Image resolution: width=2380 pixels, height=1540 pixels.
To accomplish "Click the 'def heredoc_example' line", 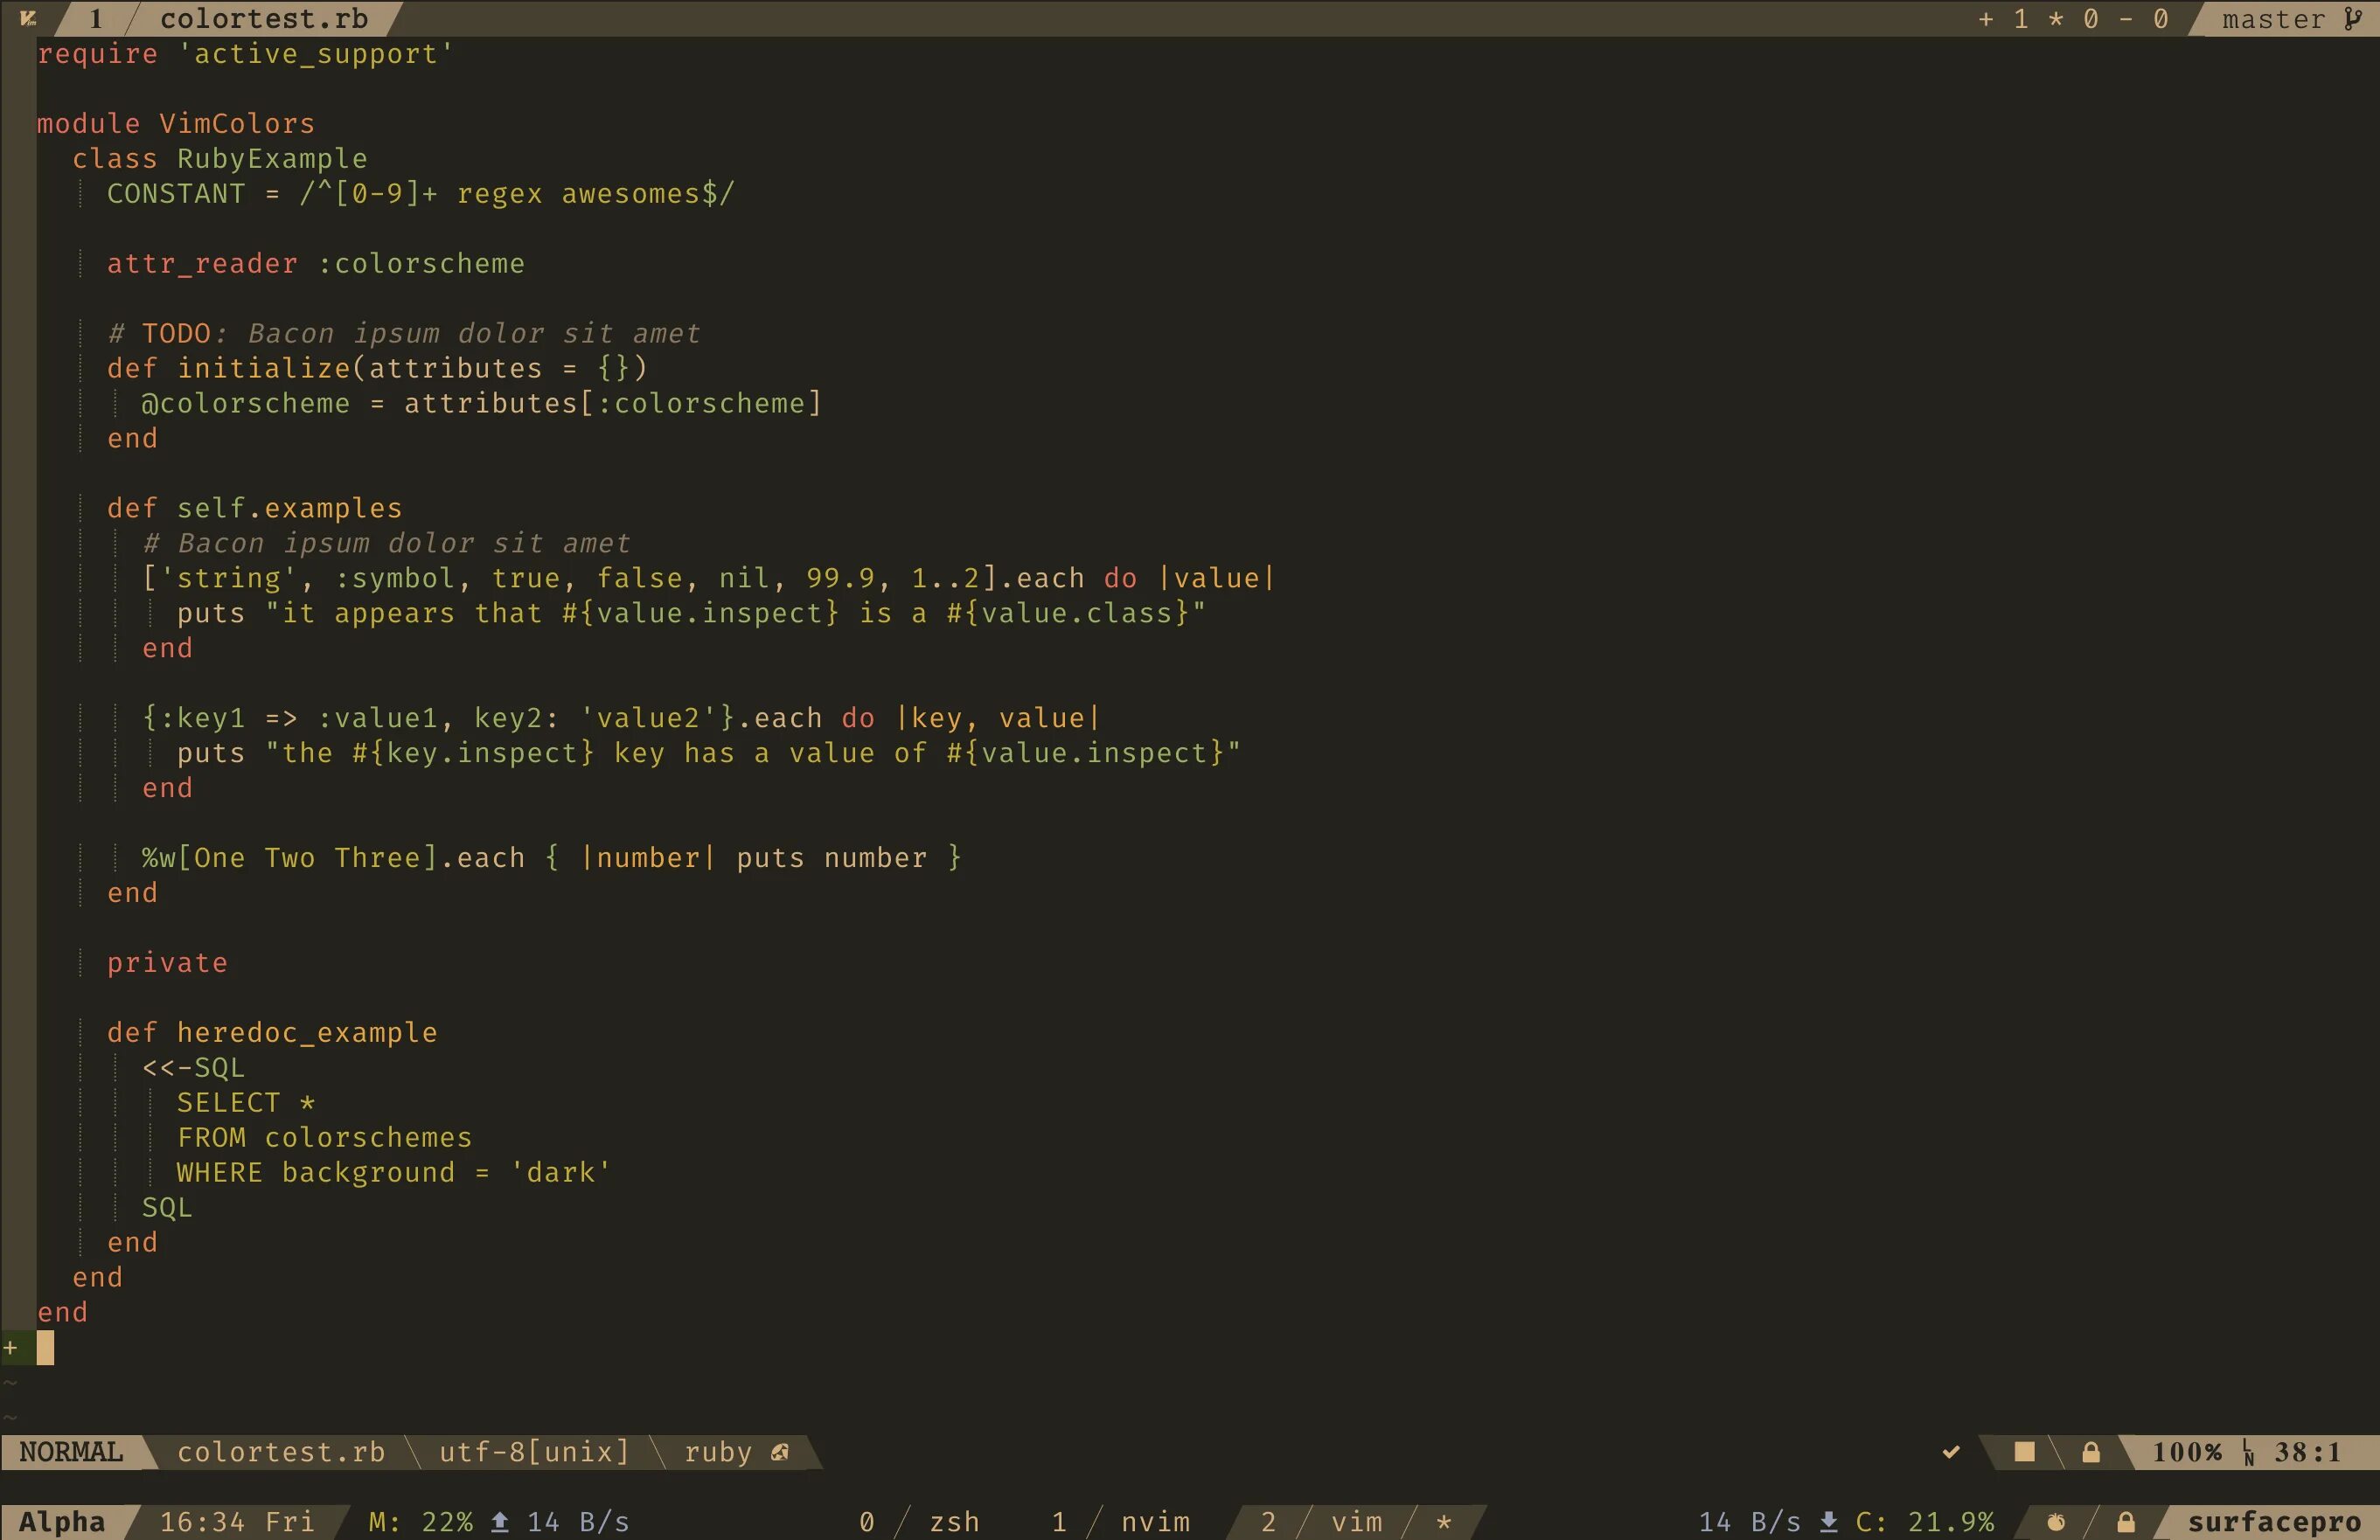I will click(x=272, y=1032).
